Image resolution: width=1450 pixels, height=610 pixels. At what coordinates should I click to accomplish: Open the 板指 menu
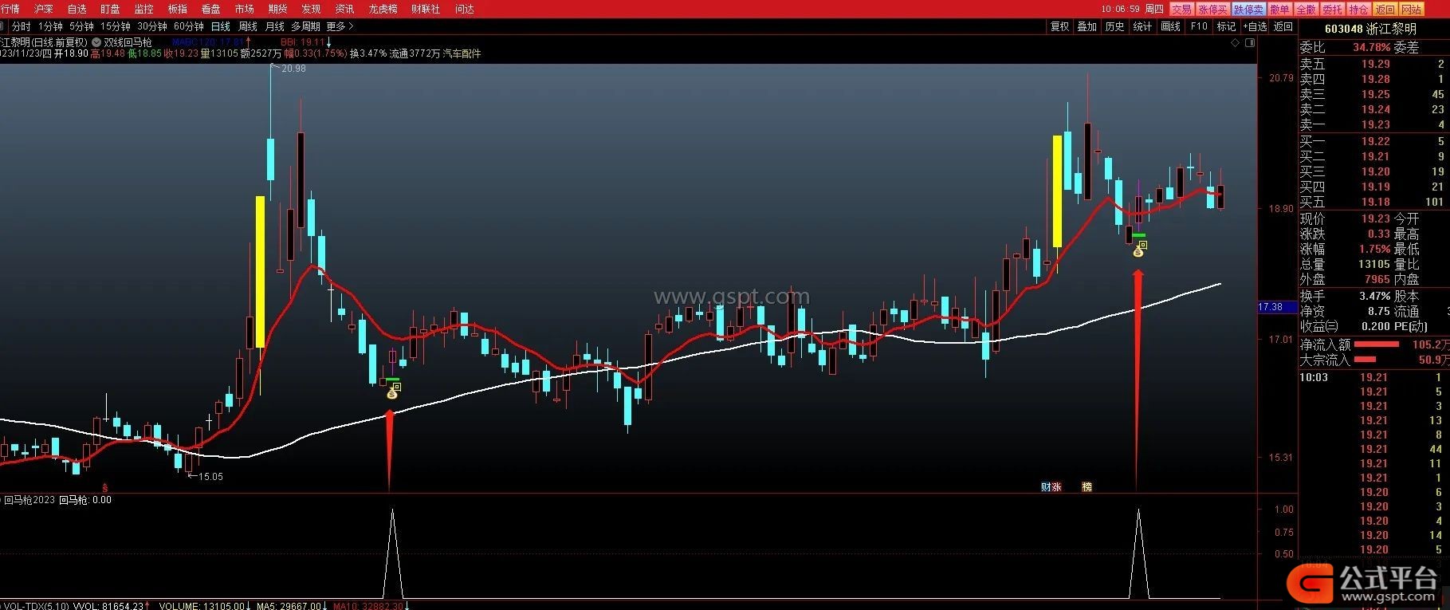(177, 9)
